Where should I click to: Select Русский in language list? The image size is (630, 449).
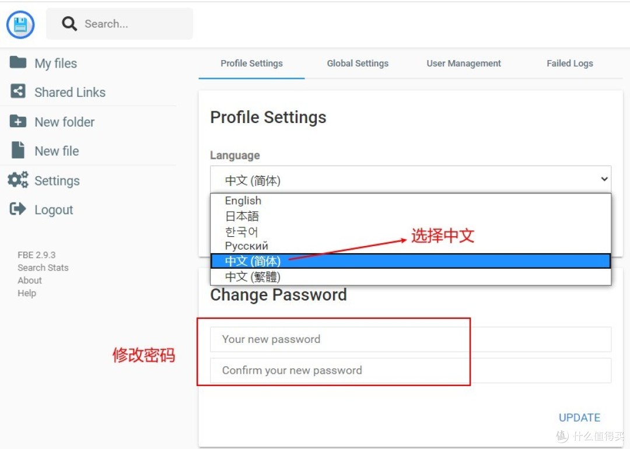(411, 246)
